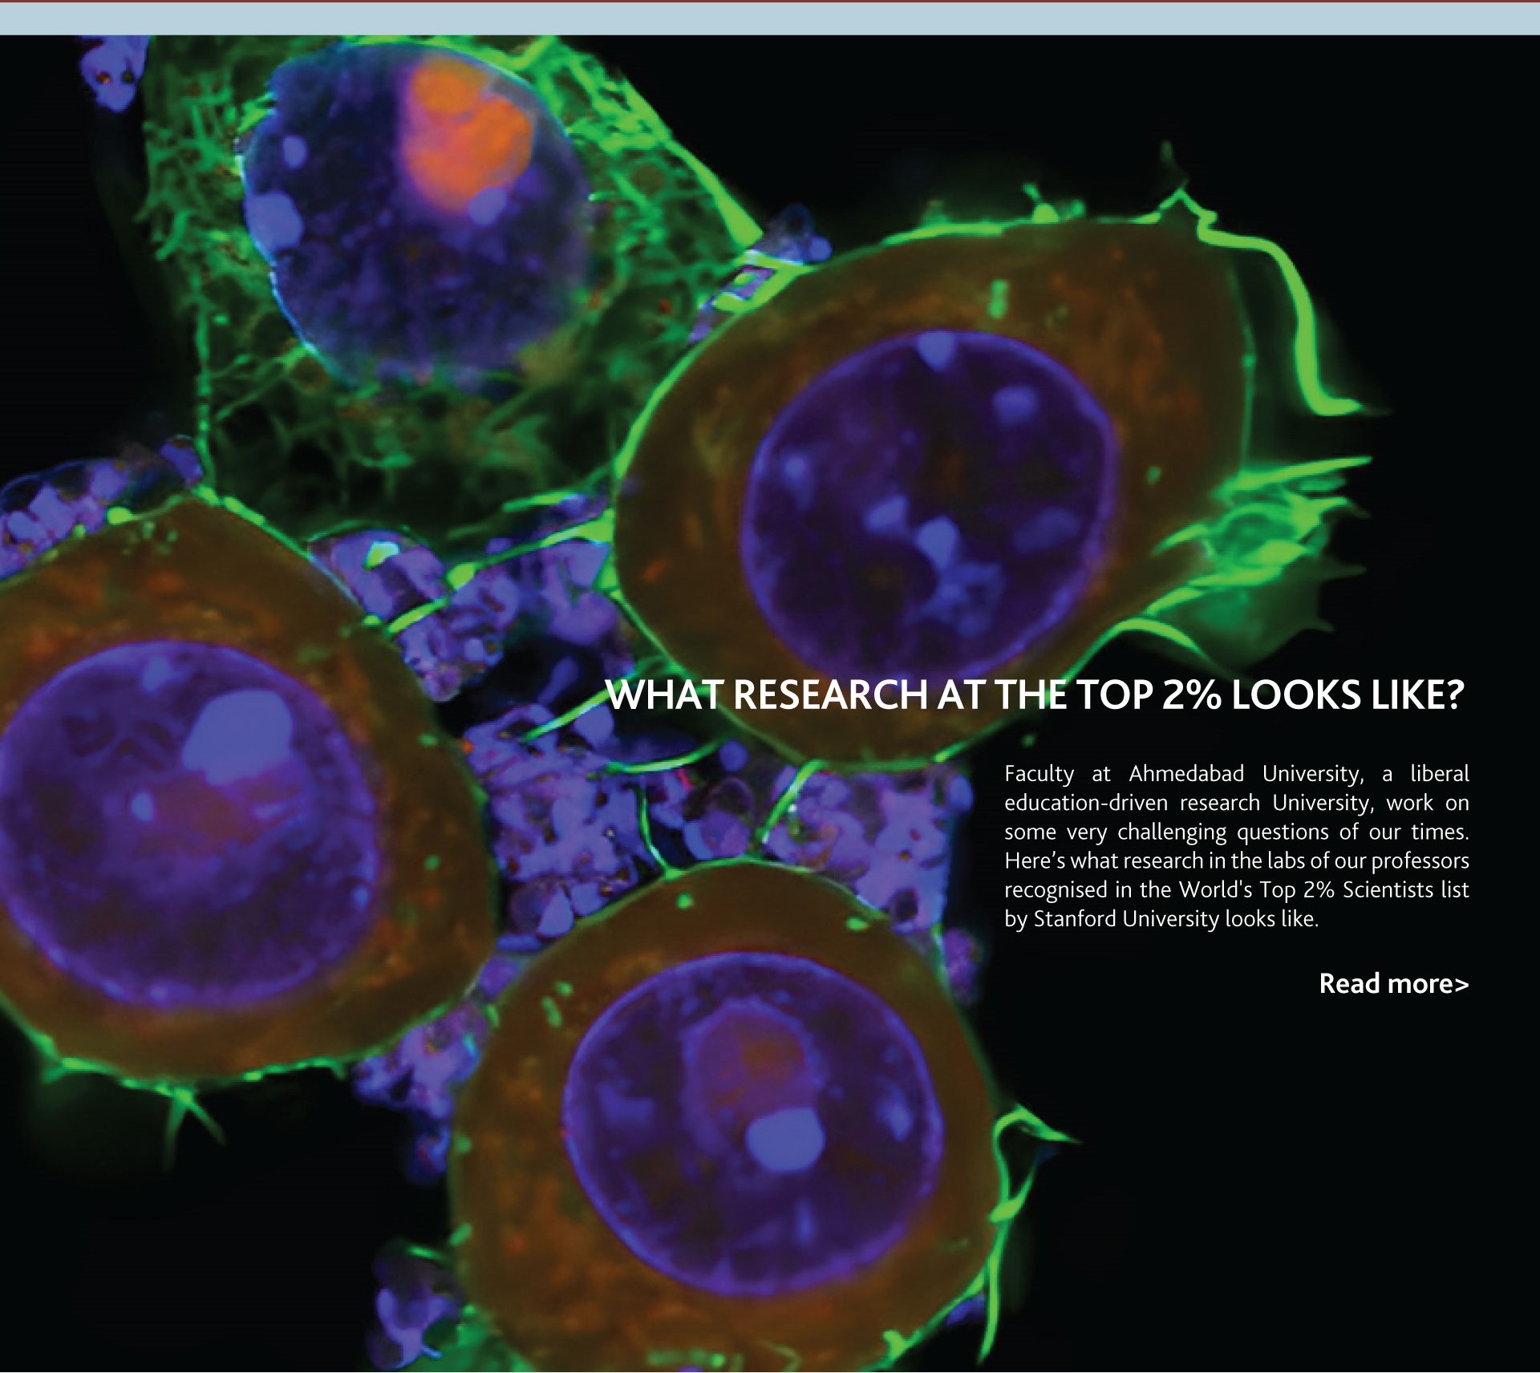
Task: Click the ">" arrow after Read more
Action: (x=1461, y=985)
